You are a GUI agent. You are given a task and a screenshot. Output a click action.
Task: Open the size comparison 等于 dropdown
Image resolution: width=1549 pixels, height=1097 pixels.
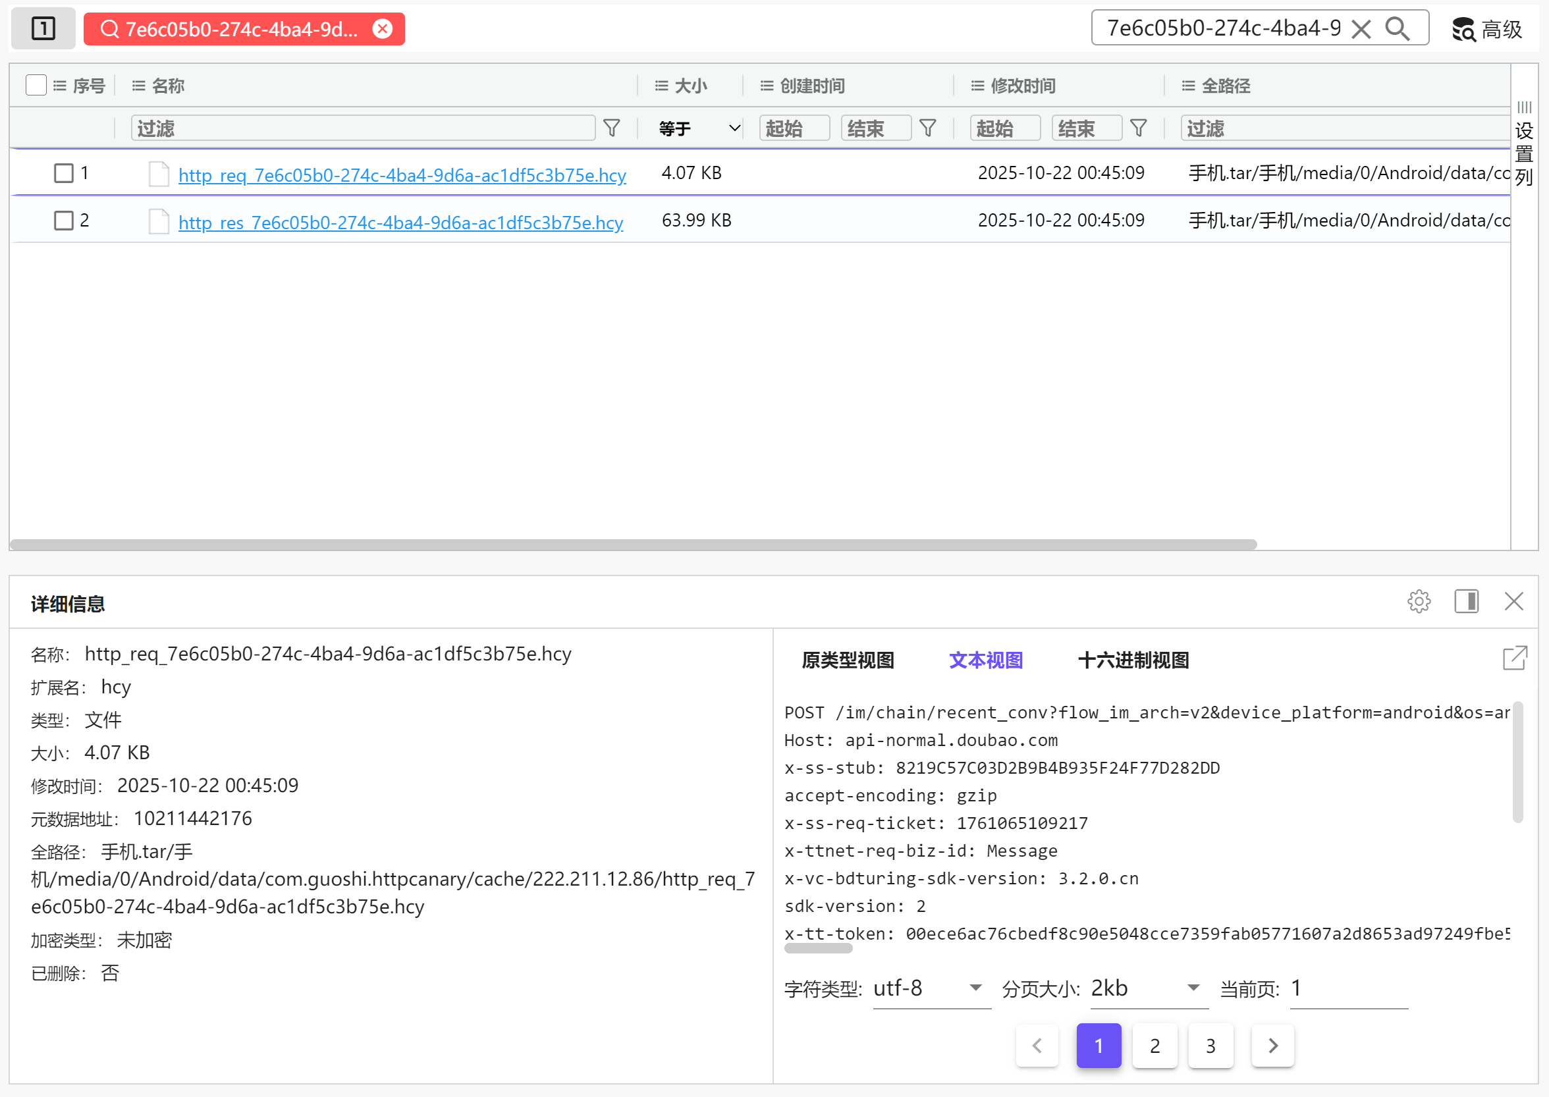(699, 128)
